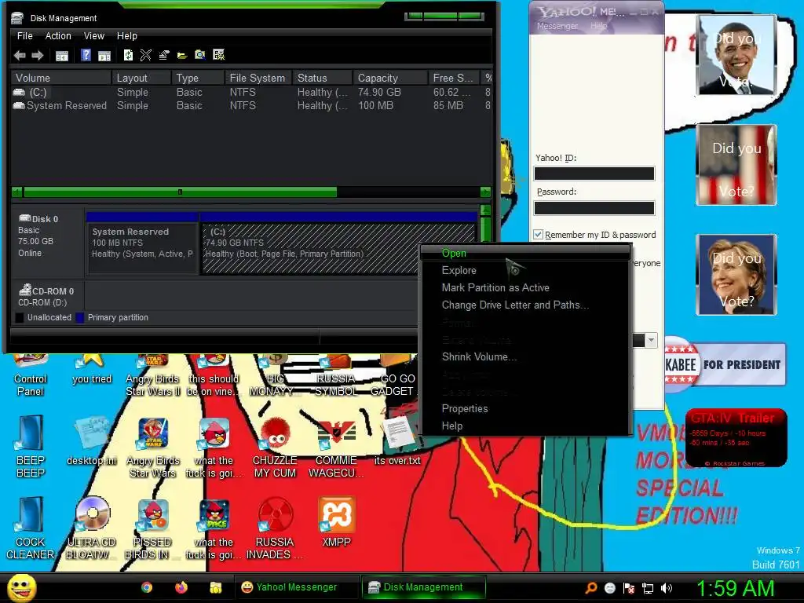This screenshot has width=804, height=603.
Task: Choose Explore in the context menu
Action: click(525, 270)
